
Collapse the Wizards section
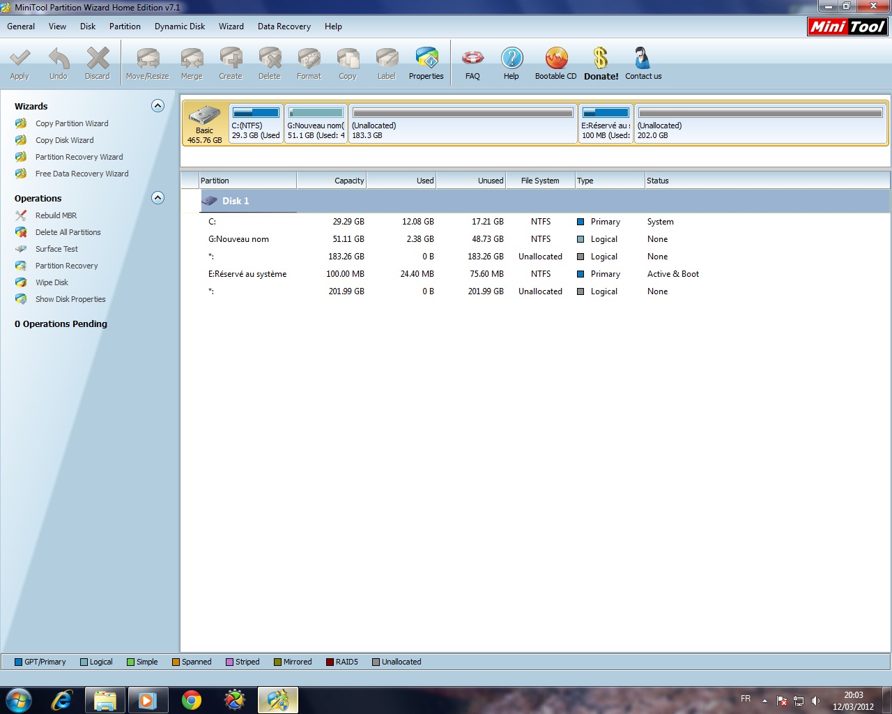coord(158,106)
